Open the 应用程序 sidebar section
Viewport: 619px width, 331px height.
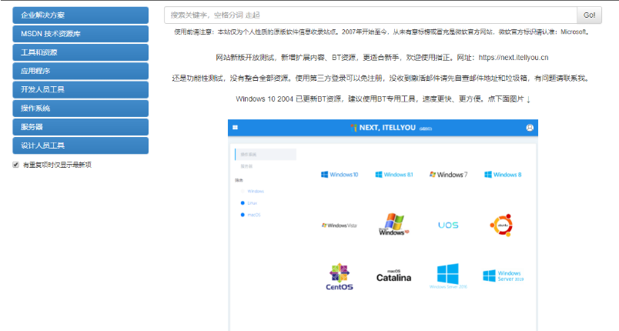[80, 71]
